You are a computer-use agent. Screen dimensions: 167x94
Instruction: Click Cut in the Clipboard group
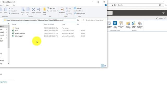coord(11,8)
